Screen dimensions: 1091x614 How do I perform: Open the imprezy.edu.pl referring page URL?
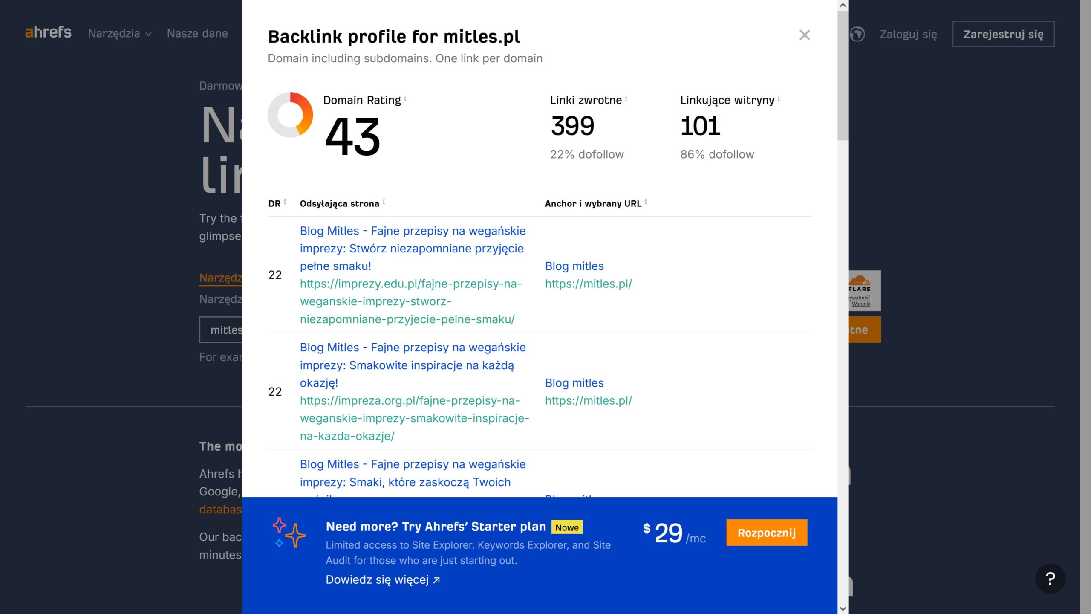tap(411, 301)
